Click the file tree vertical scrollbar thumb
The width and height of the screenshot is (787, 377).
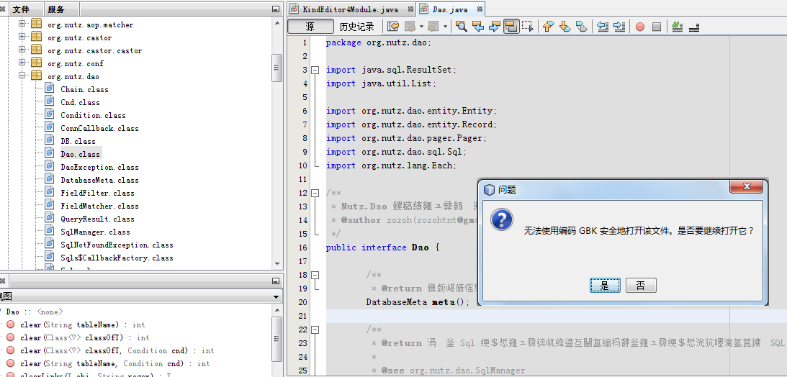coord(277,68)
